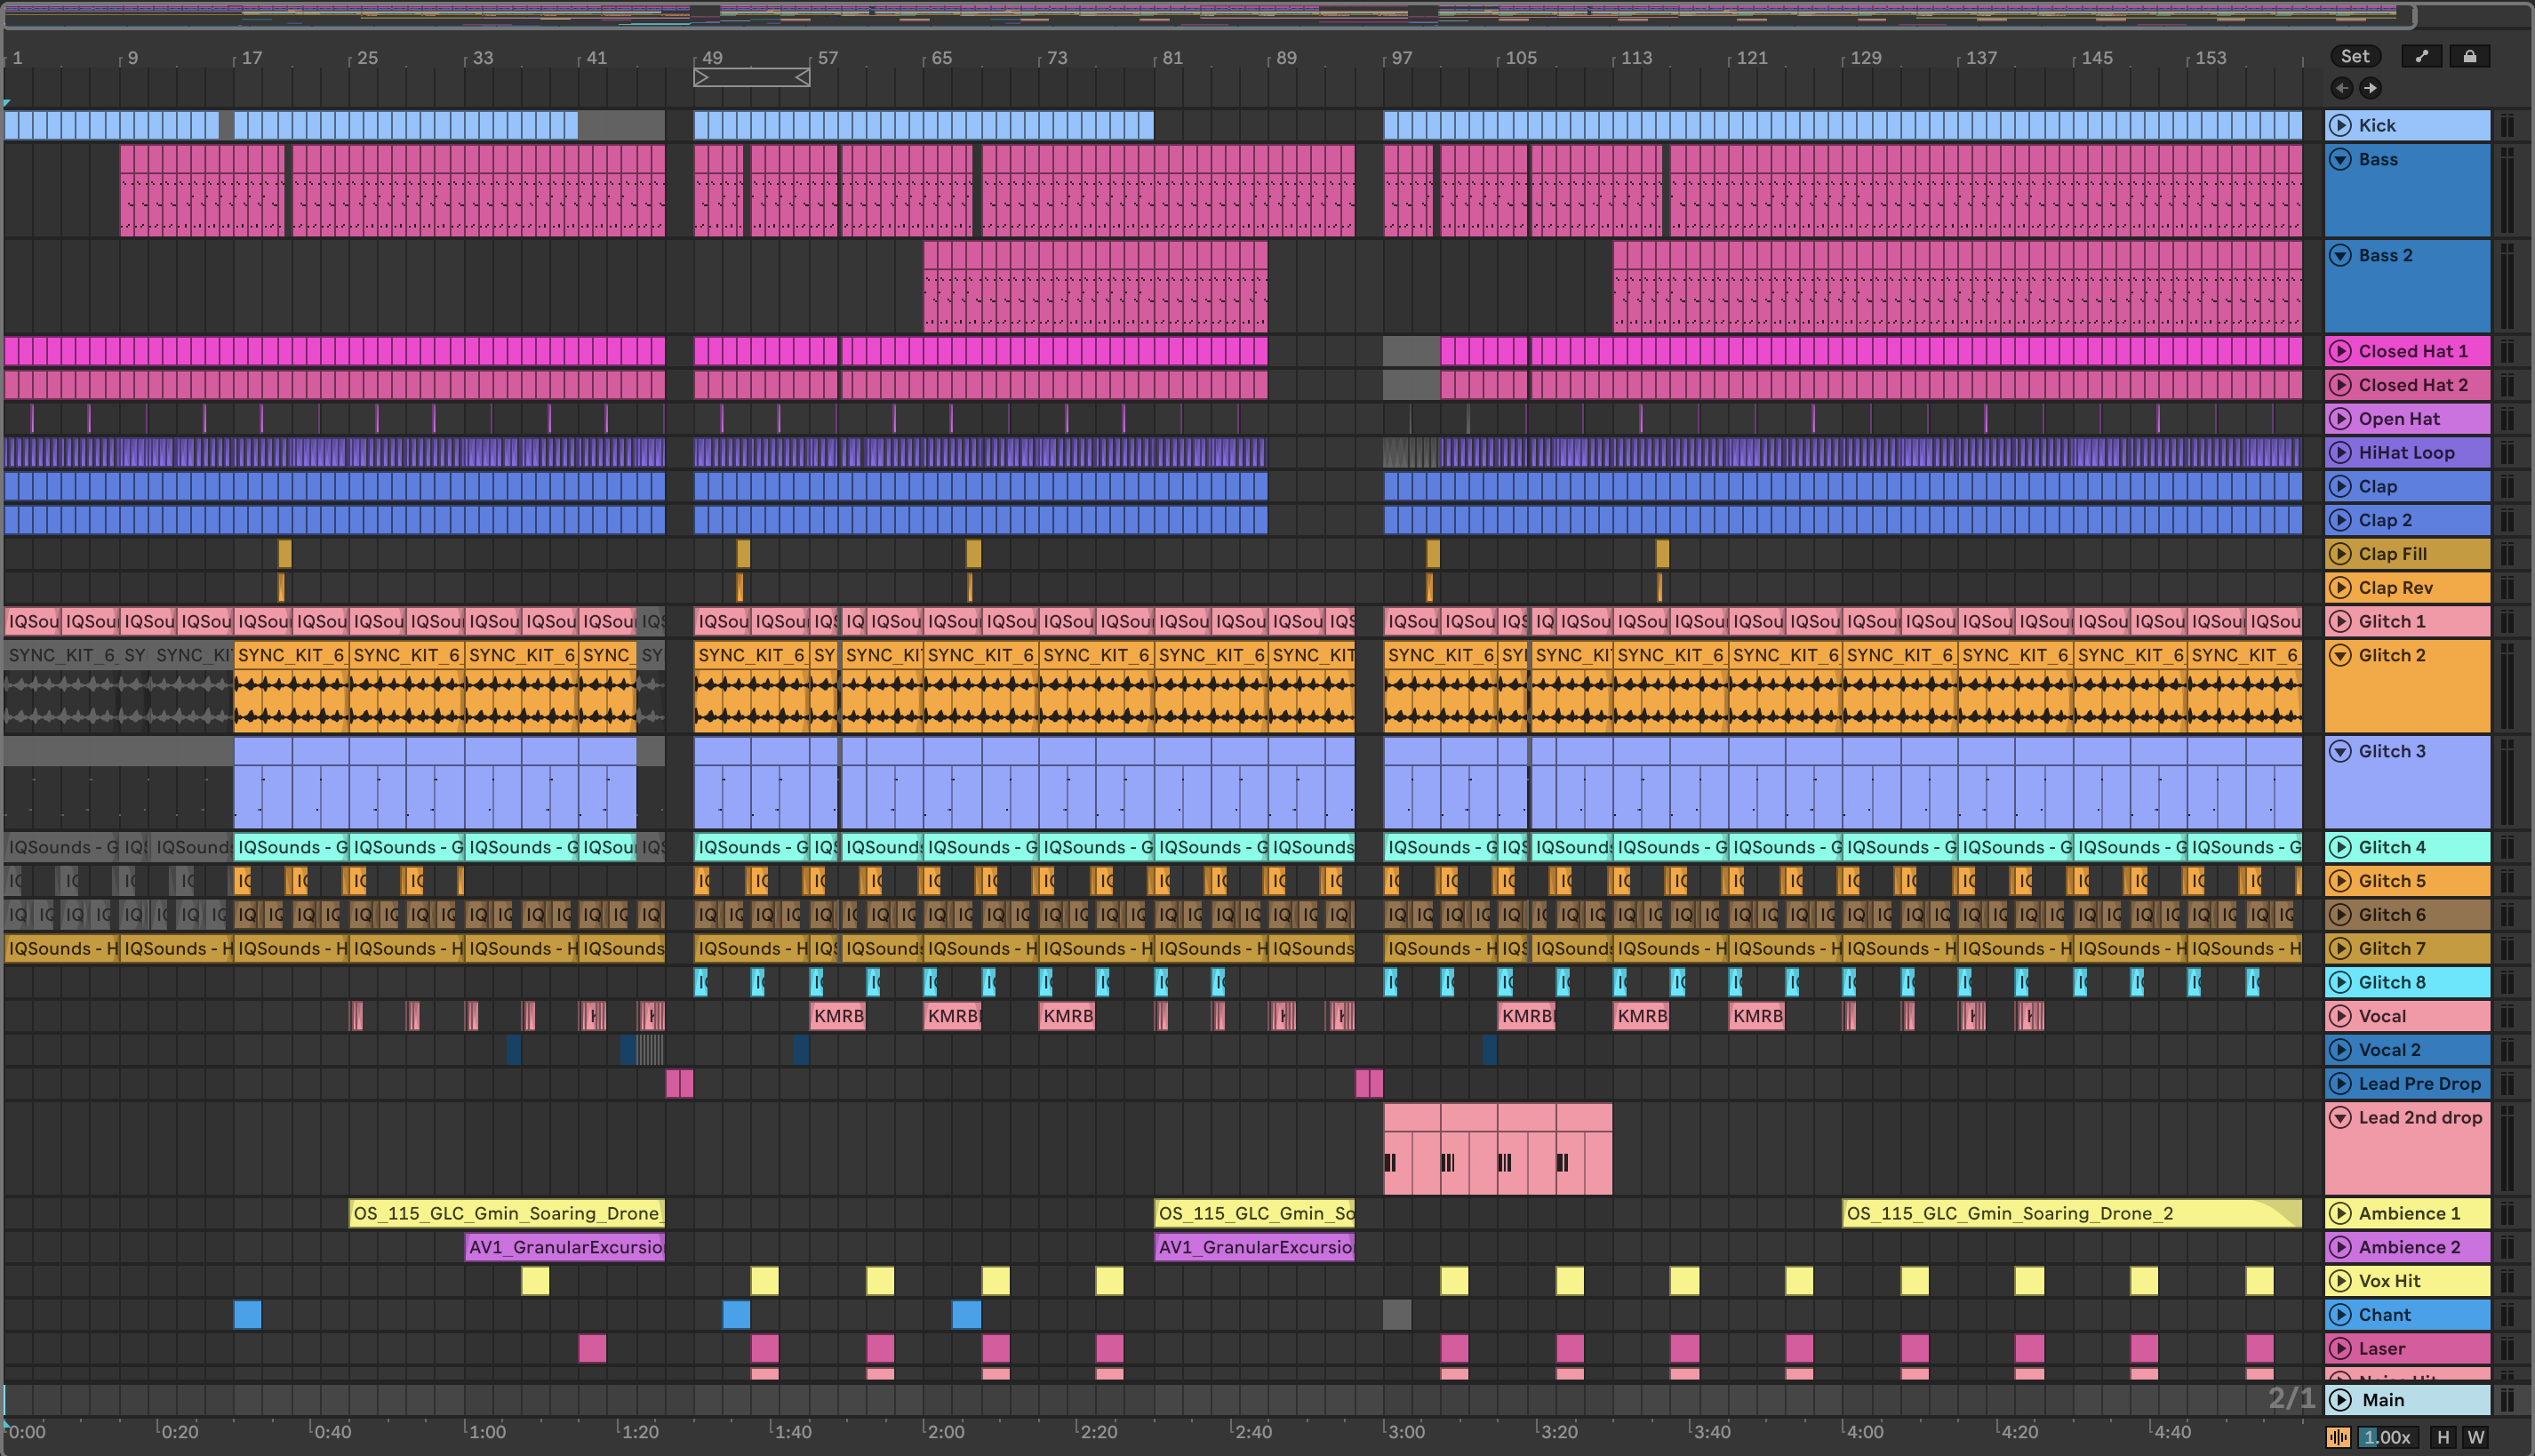Unfold the Glitch 8 track
Image resolution: width=2535 pixels, height=1456 pixels.
2340,982
